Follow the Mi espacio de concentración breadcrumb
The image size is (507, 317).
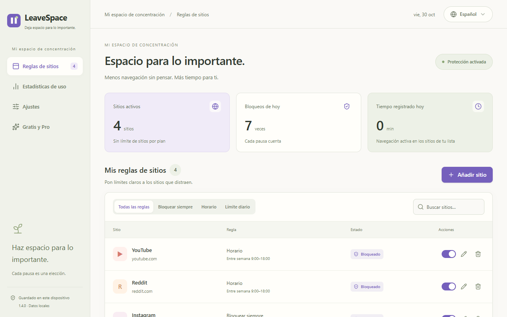coord(135,15)
